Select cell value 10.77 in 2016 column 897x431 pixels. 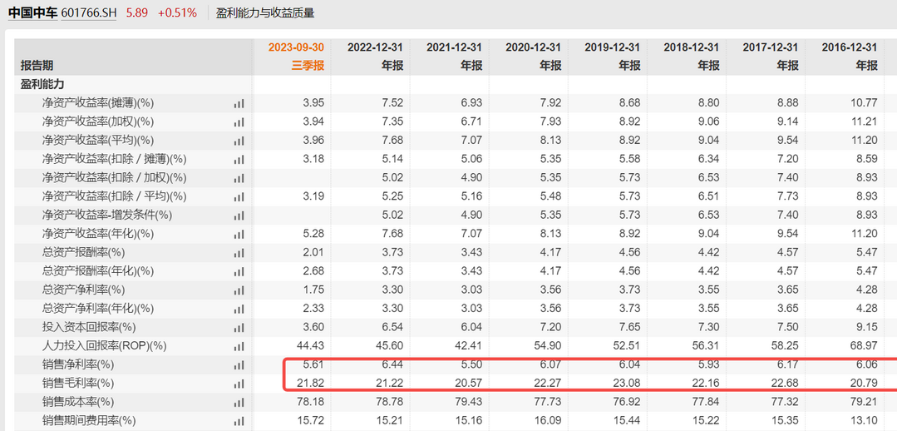(863, 104)
